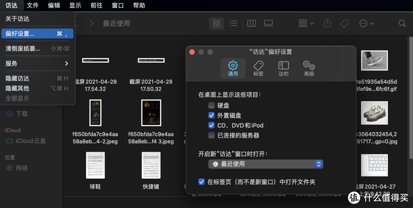This screenshot has width=413, height=208.
Task: Select iCloud 云盘 in the sidebar
Action: [26, 141]
